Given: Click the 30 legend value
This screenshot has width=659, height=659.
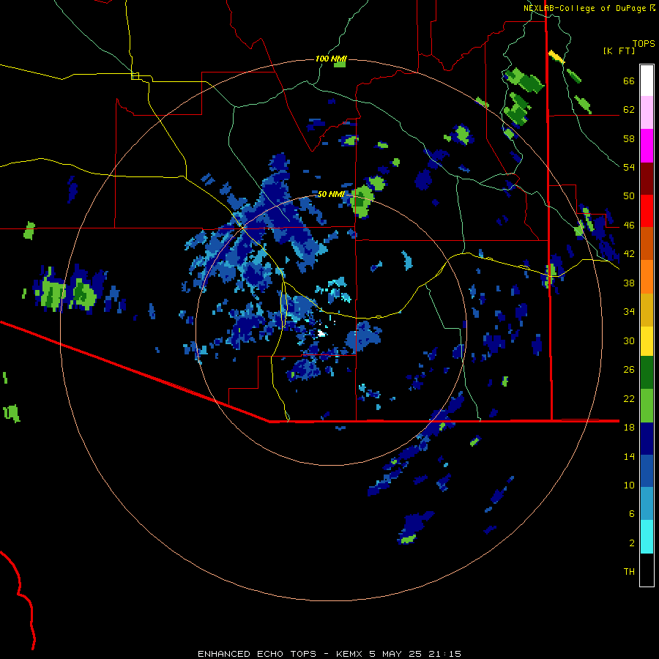Looking at the screenshot, I should (x=629, y=340).
